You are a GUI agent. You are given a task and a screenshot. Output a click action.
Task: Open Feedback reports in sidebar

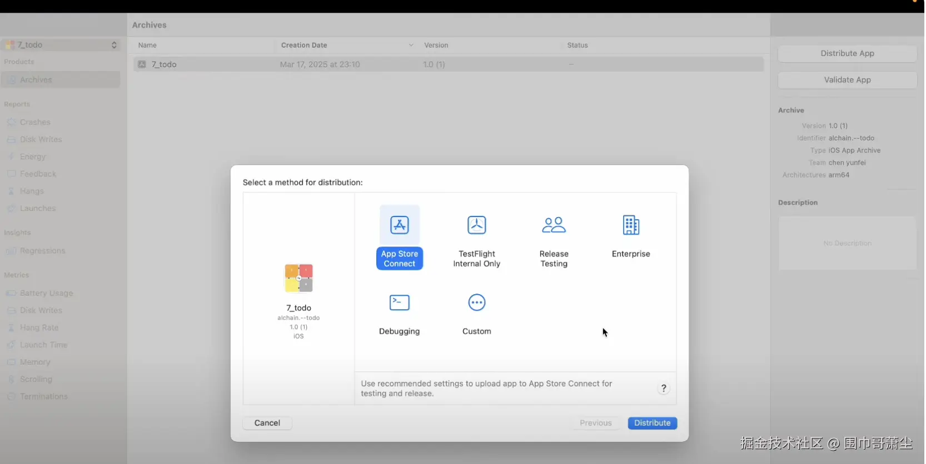pos(38,174)
